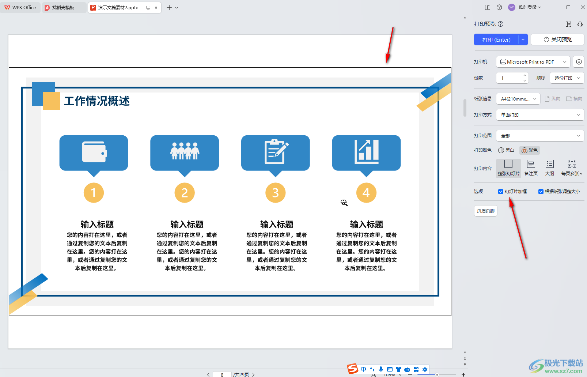Open printer properties hexagon settings icon
The height and width of the screenshot is (377, 587).
[x=579, y=62]
